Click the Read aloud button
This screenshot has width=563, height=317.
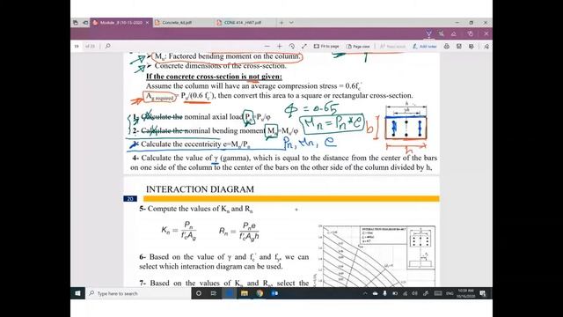click(393, 46)
